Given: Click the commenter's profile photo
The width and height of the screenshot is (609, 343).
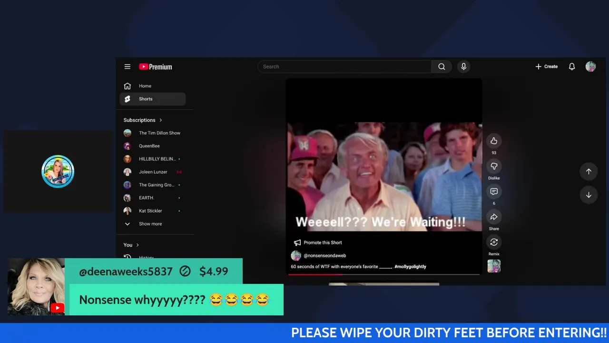Looking at the screenshot, I should click(36, 287).
